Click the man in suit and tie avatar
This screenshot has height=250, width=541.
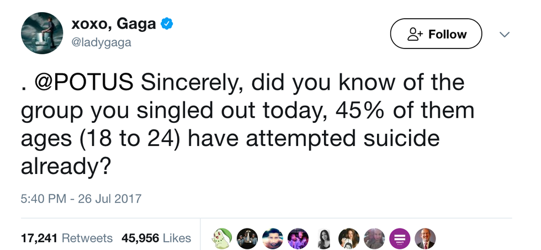point(425,238)
